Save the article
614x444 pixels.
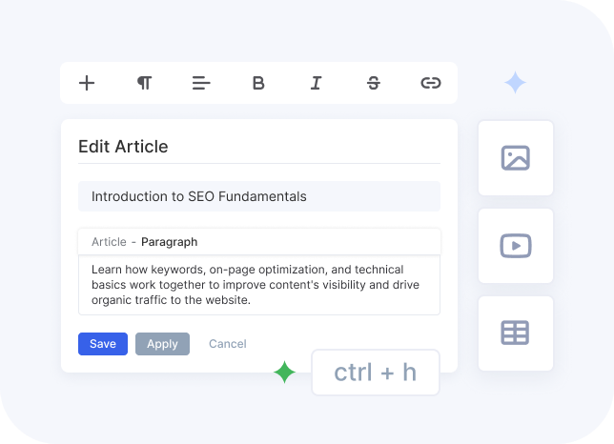pyautogui.click(x=103, y=344)
